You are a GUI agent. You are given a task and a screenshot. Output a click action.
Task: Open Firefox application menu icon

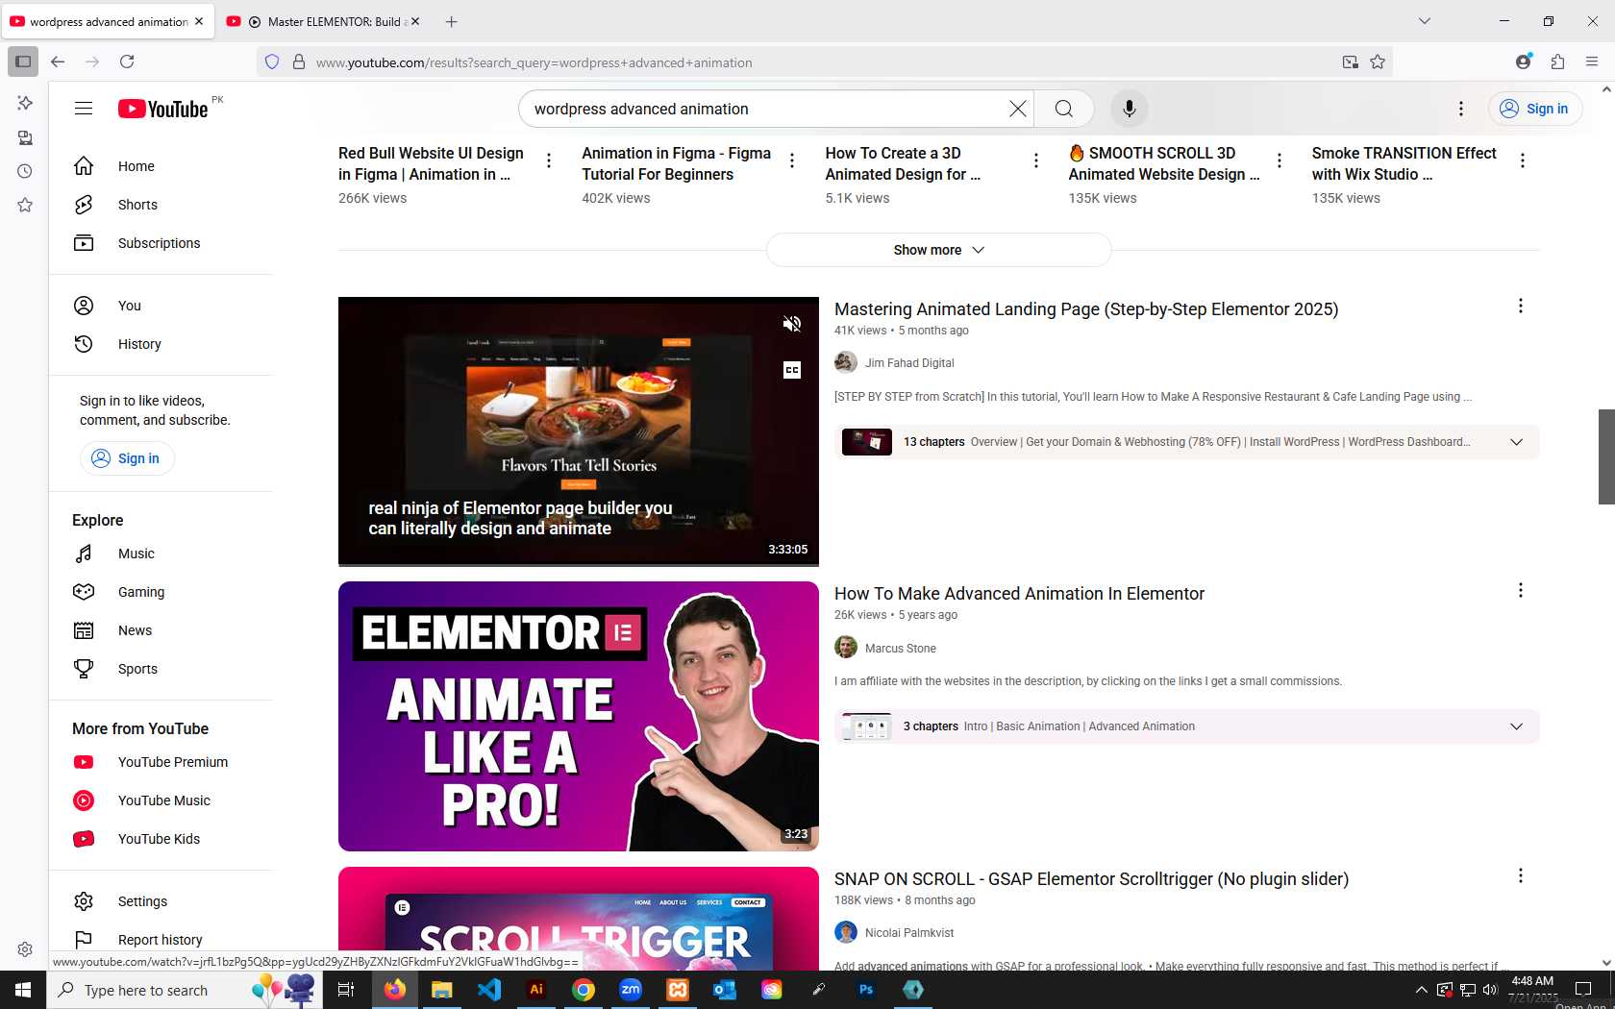tap(1592, 62)
